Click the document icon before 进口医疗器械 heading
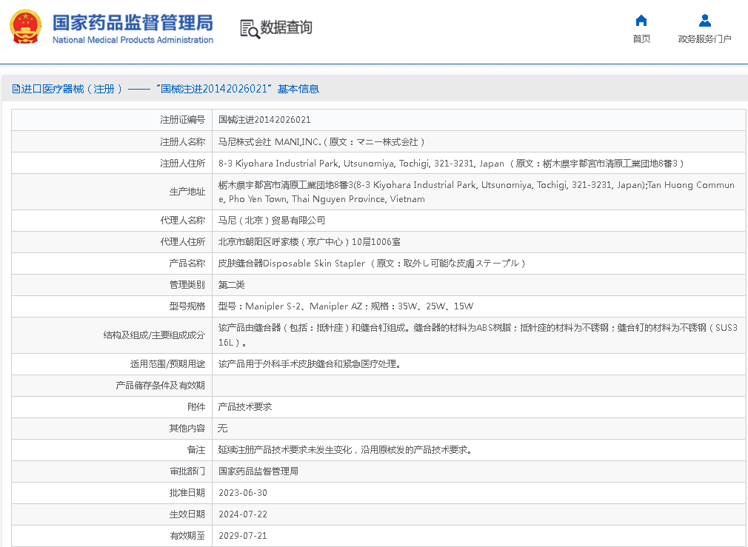 tap(16, 89)
